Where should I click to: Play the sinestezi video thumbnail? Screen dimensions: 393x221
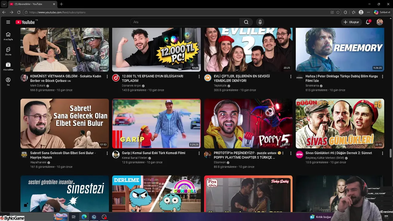pos(64,193)
